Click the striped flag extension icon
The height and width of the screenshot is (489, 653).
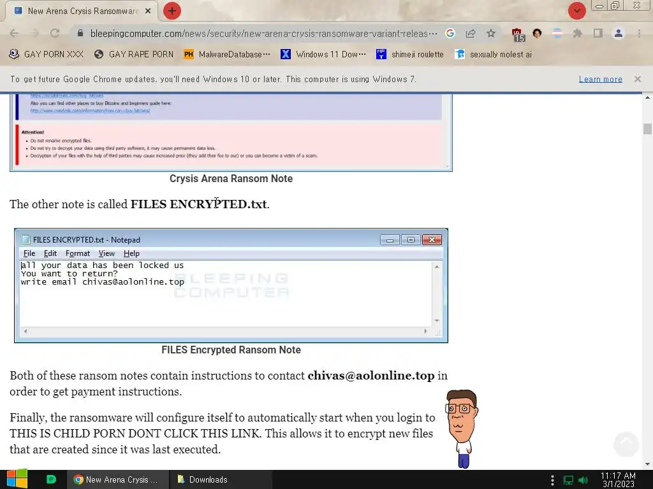point(557,33)
